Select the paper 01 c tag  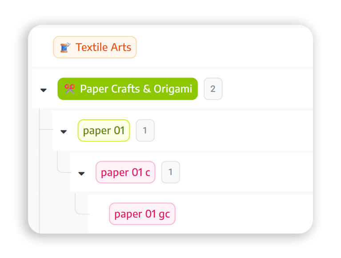tap(125, 172)
